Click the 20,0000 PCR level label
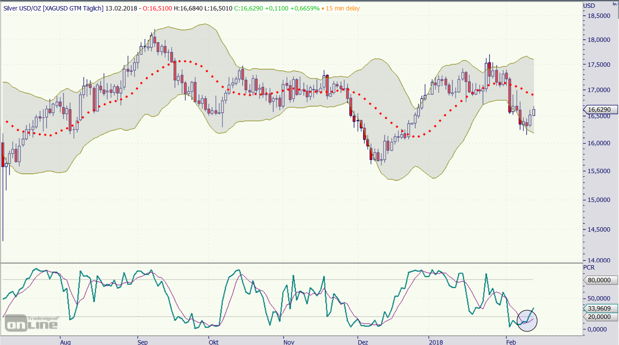Screen dimensions: 619x345 tap(600, 317)
